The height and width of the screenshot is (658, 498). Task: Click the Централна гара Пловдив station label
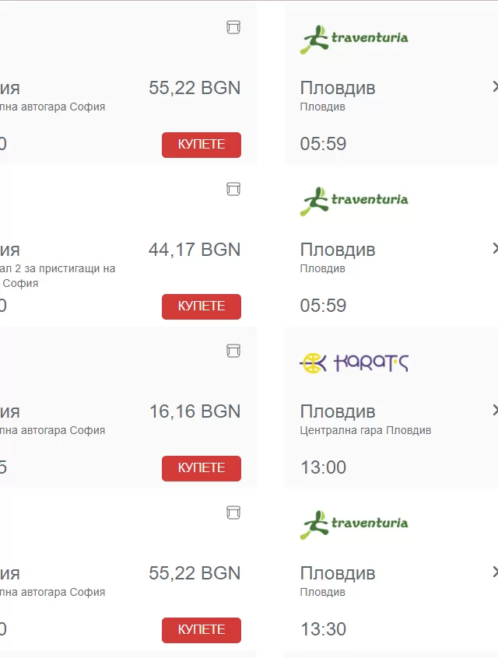coord(365,430)
